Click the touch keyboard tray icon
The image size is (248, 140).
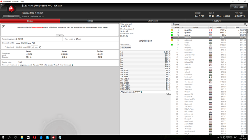pyautogui.click(x=231, y=138)
